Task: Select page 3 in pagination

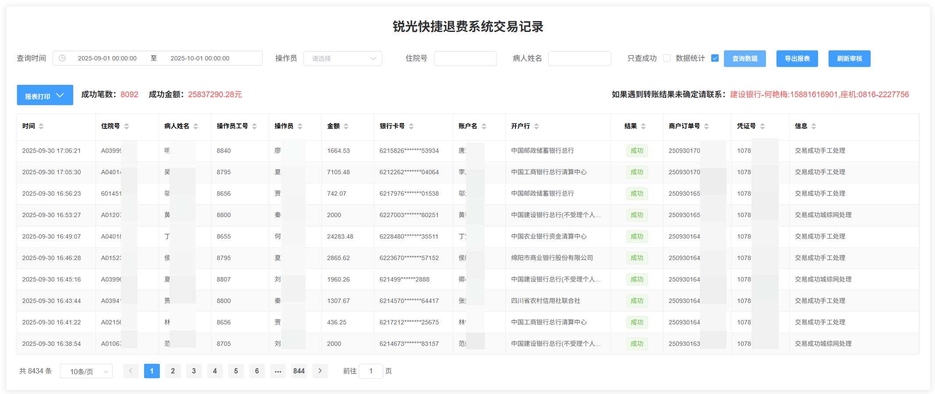Action: click(194, 371)
